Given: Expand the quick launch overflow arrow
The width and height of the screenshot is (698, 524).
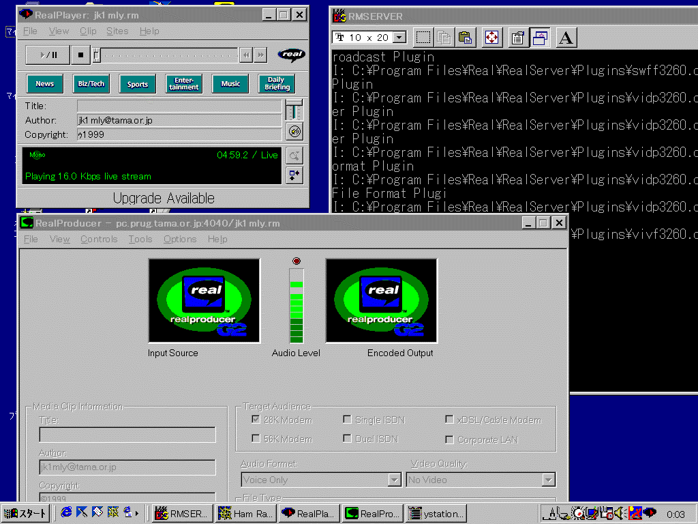Looking at the screenshot, I should [136, 513].
